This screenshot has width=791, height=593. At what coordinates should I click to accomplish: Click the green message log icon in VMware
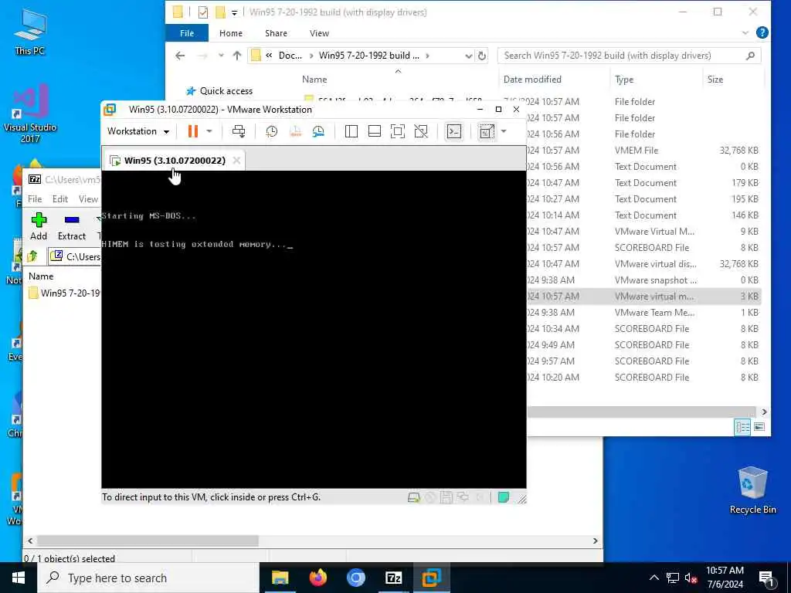(x=504, y=498)
